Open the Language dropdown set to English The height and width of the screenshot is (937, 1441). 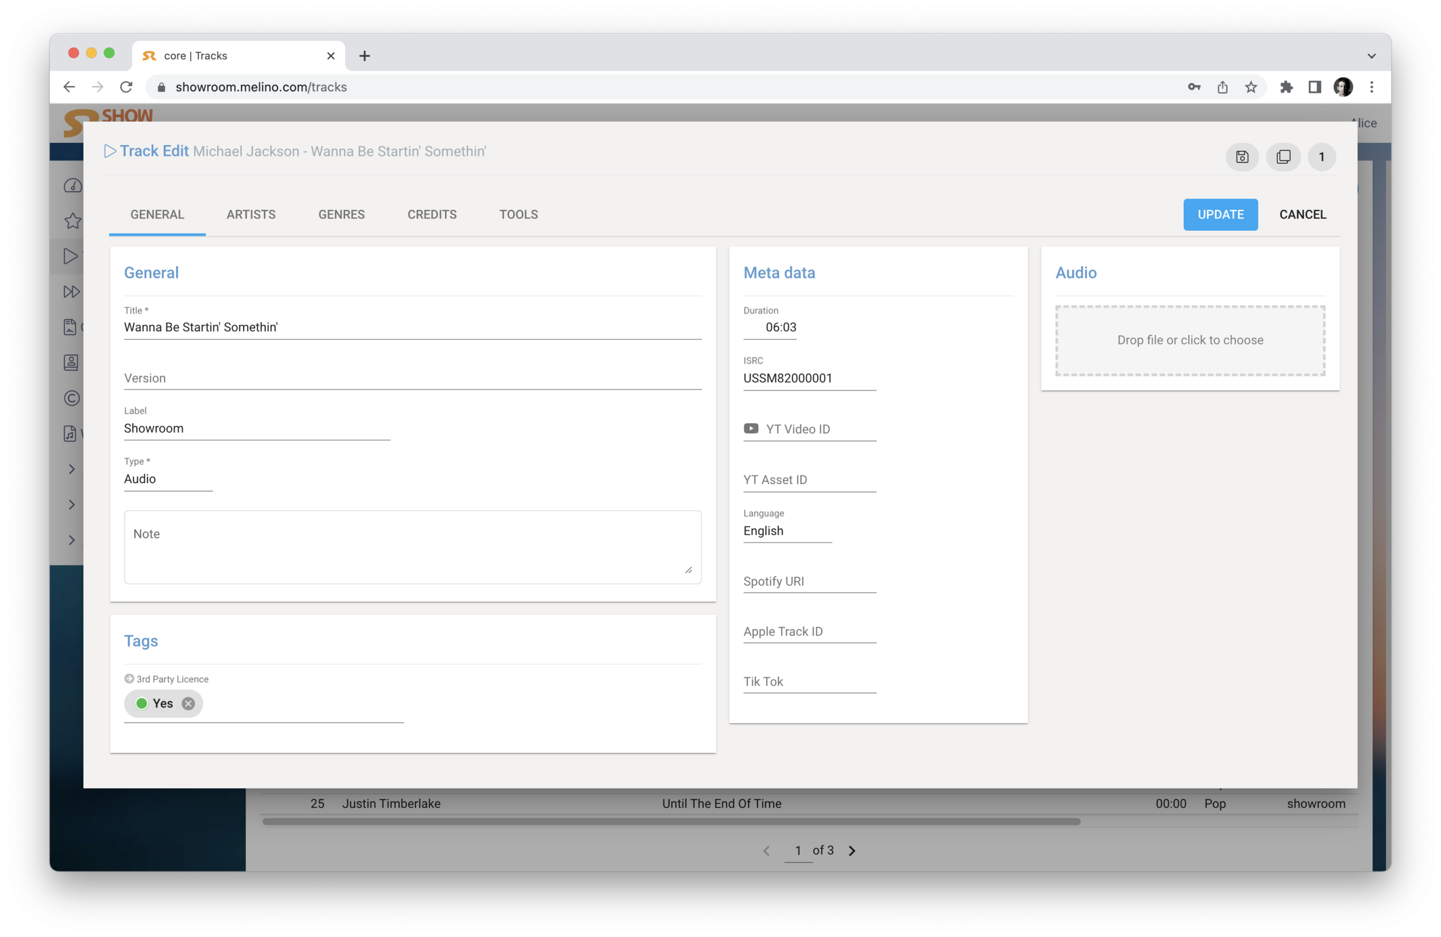coord(786,531)
